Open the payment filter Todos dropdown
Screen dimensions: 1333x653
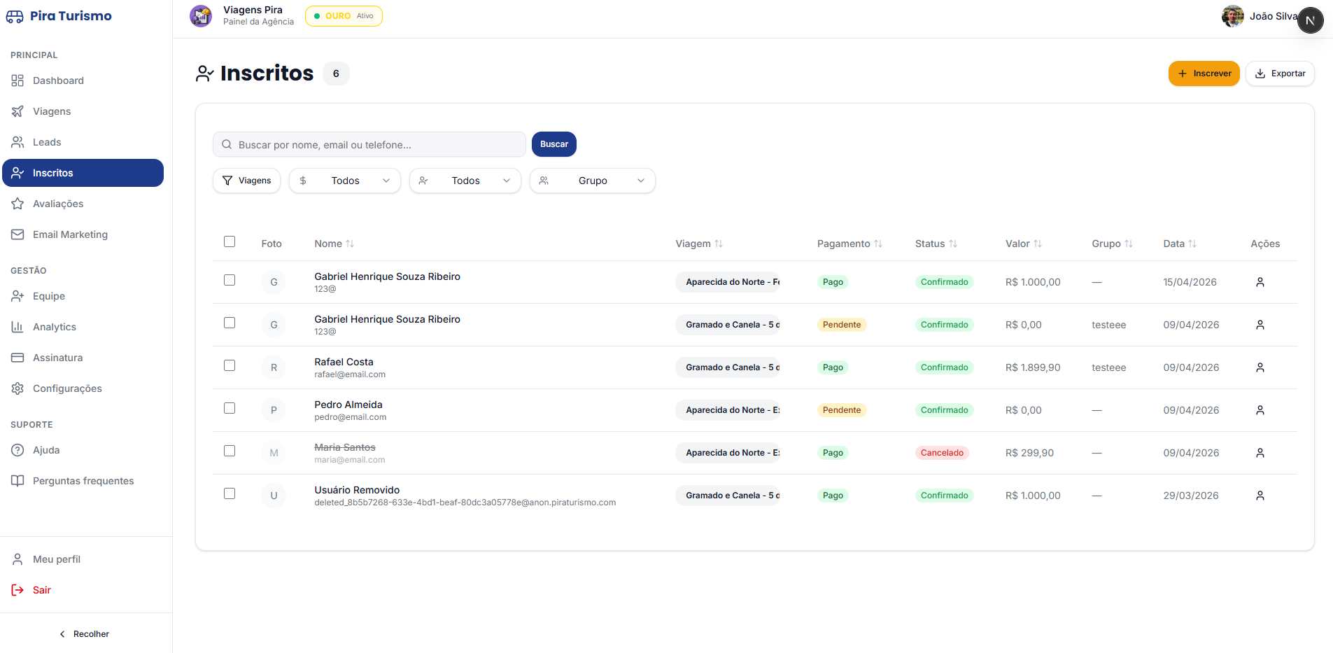point(344,181)
